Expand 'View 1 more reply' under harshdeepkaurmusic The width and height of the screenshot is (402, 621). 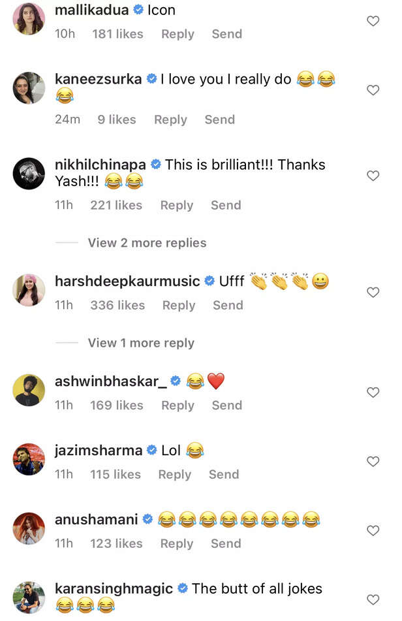(x=141, y=343)
